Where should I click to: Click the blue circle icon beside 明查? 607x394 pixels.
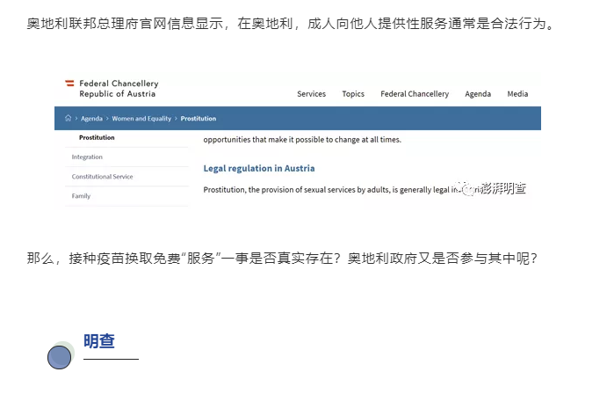(59, 357)
